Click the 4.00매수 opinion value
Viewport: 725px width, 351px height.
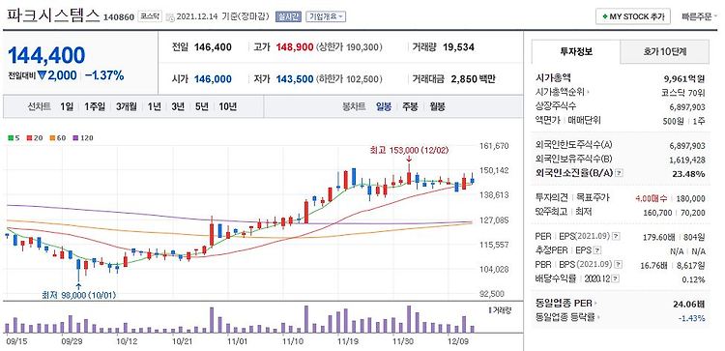(x=652, y=199)
